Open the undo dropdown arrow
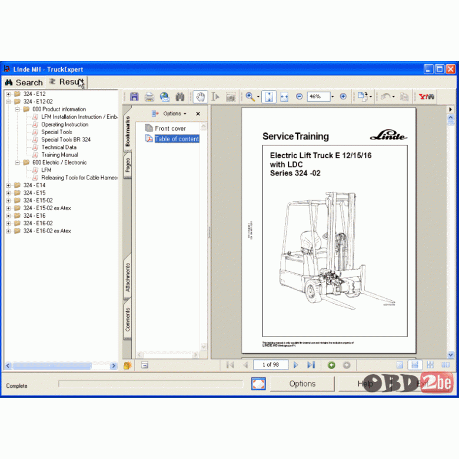 tap(394, 97)
